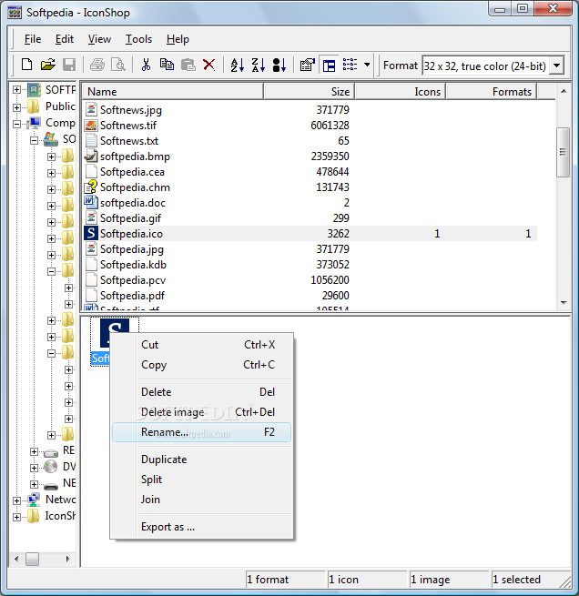Image resolution: width=579 pixels, height=596 pixels.
Task: Select the Softpedia.chm file row
Action: pos(310,187)
